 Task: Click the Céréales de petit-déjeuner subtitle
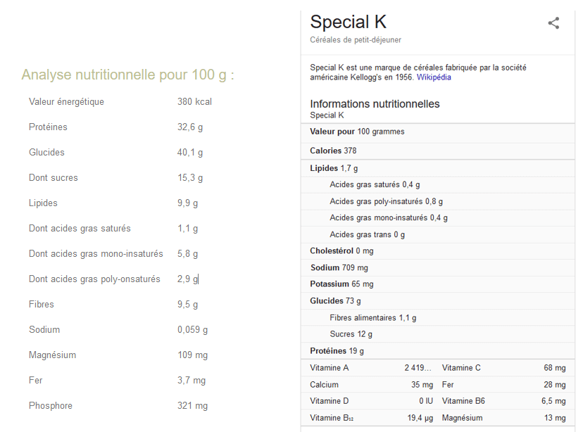[356, 40]
